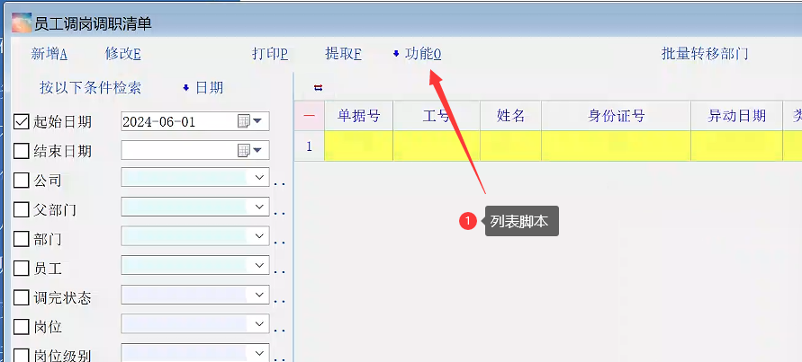Image resolution: width=802 pixels, height=362 pixels.
Task: Click the ellipsis button beside 员工 field
Action: [x=279, y=271]
